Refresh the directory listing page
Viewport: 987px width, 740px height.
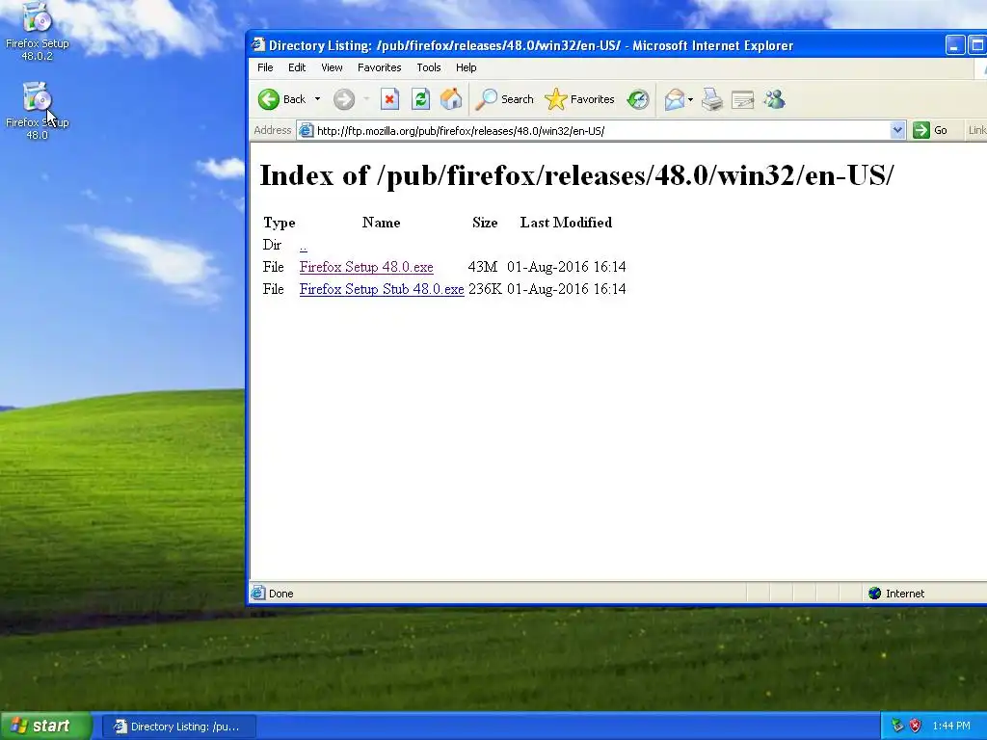(420, 99)
